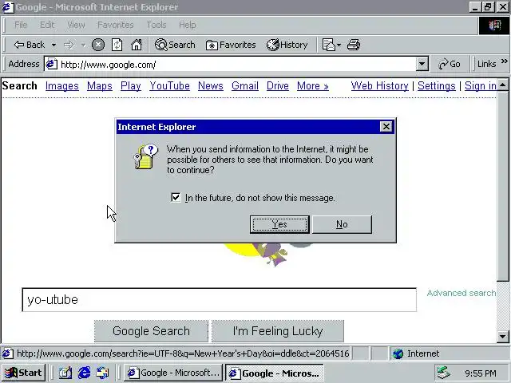Open the Search pane from toolbar

tap(175, 45)
